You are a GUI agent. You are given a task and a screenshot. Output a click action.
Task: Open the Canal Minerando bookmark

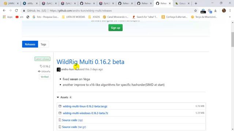click(116, 17)
